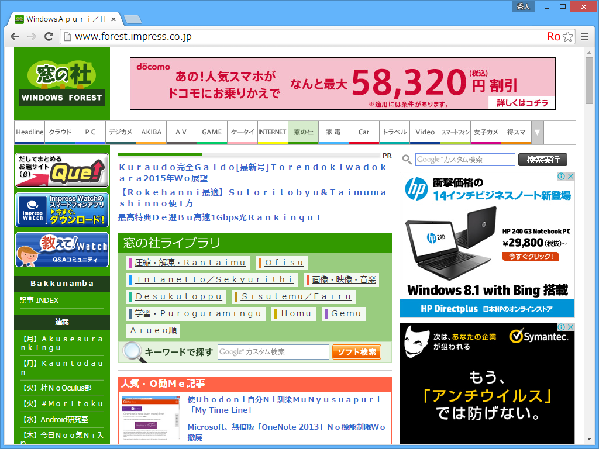Screen dimensions: 599x449
Task: Open the 記事 INDEX link in sidebar
Action: click(x=40, y=301)
